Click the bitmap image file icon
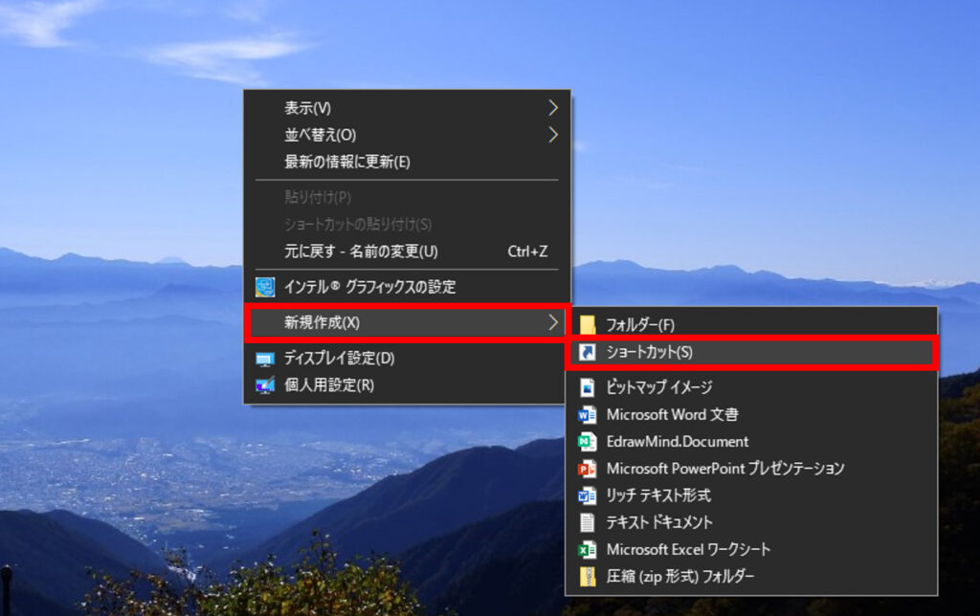This screenshot has width=980, height=616. click(x=587, y=388)
